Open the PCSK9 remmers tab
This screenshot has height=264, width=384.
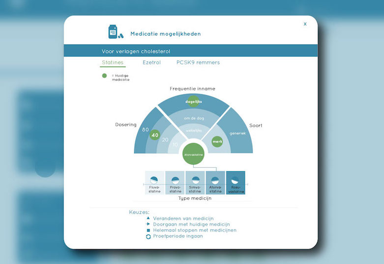(198, 63)
